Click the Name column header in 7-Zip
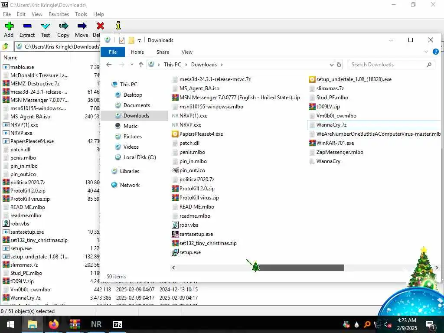The width and height of the screenshot is (444, 333). point(35,58)
